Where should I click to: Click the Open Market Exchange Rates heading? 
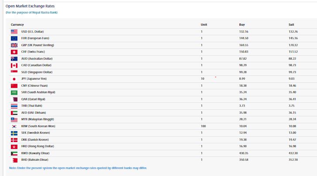30,6
